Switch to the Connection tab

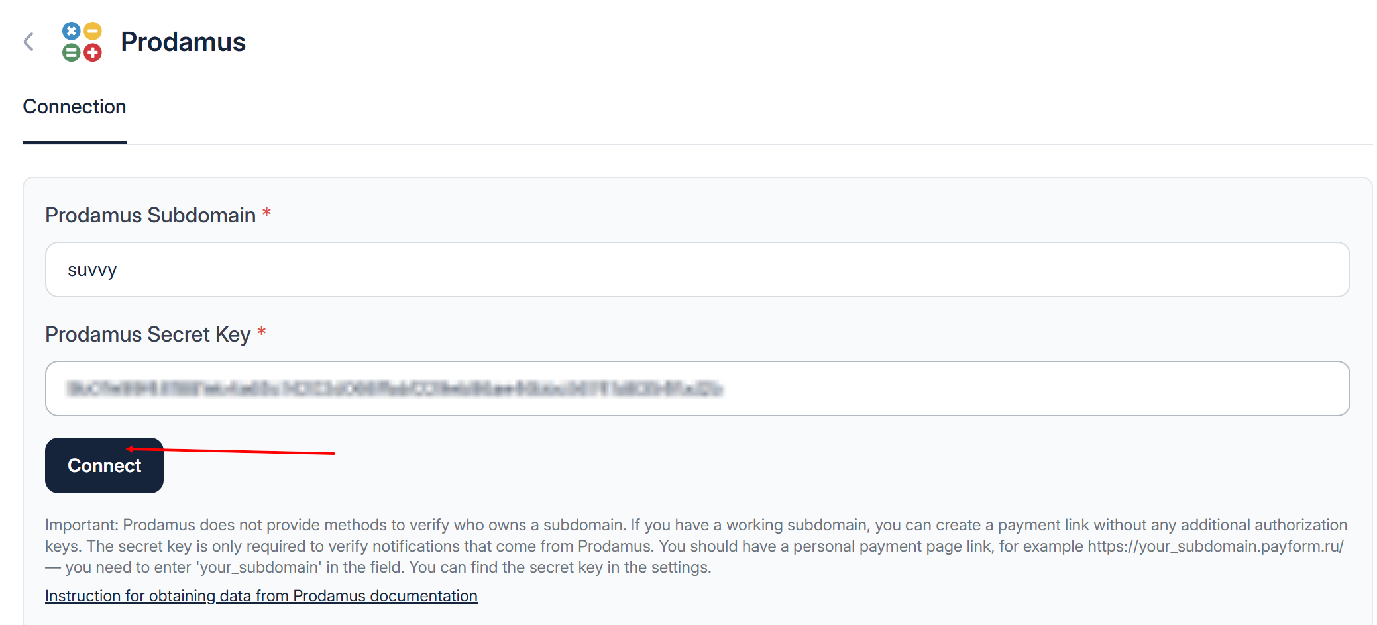click(x=74, y=107)
